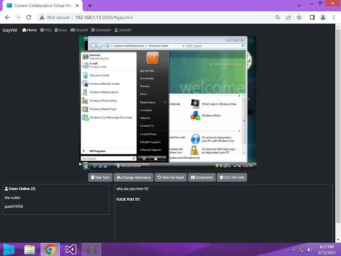Viewport: 341px width, 256px height.
Task: Click Change Username
Action: (134, 177)
